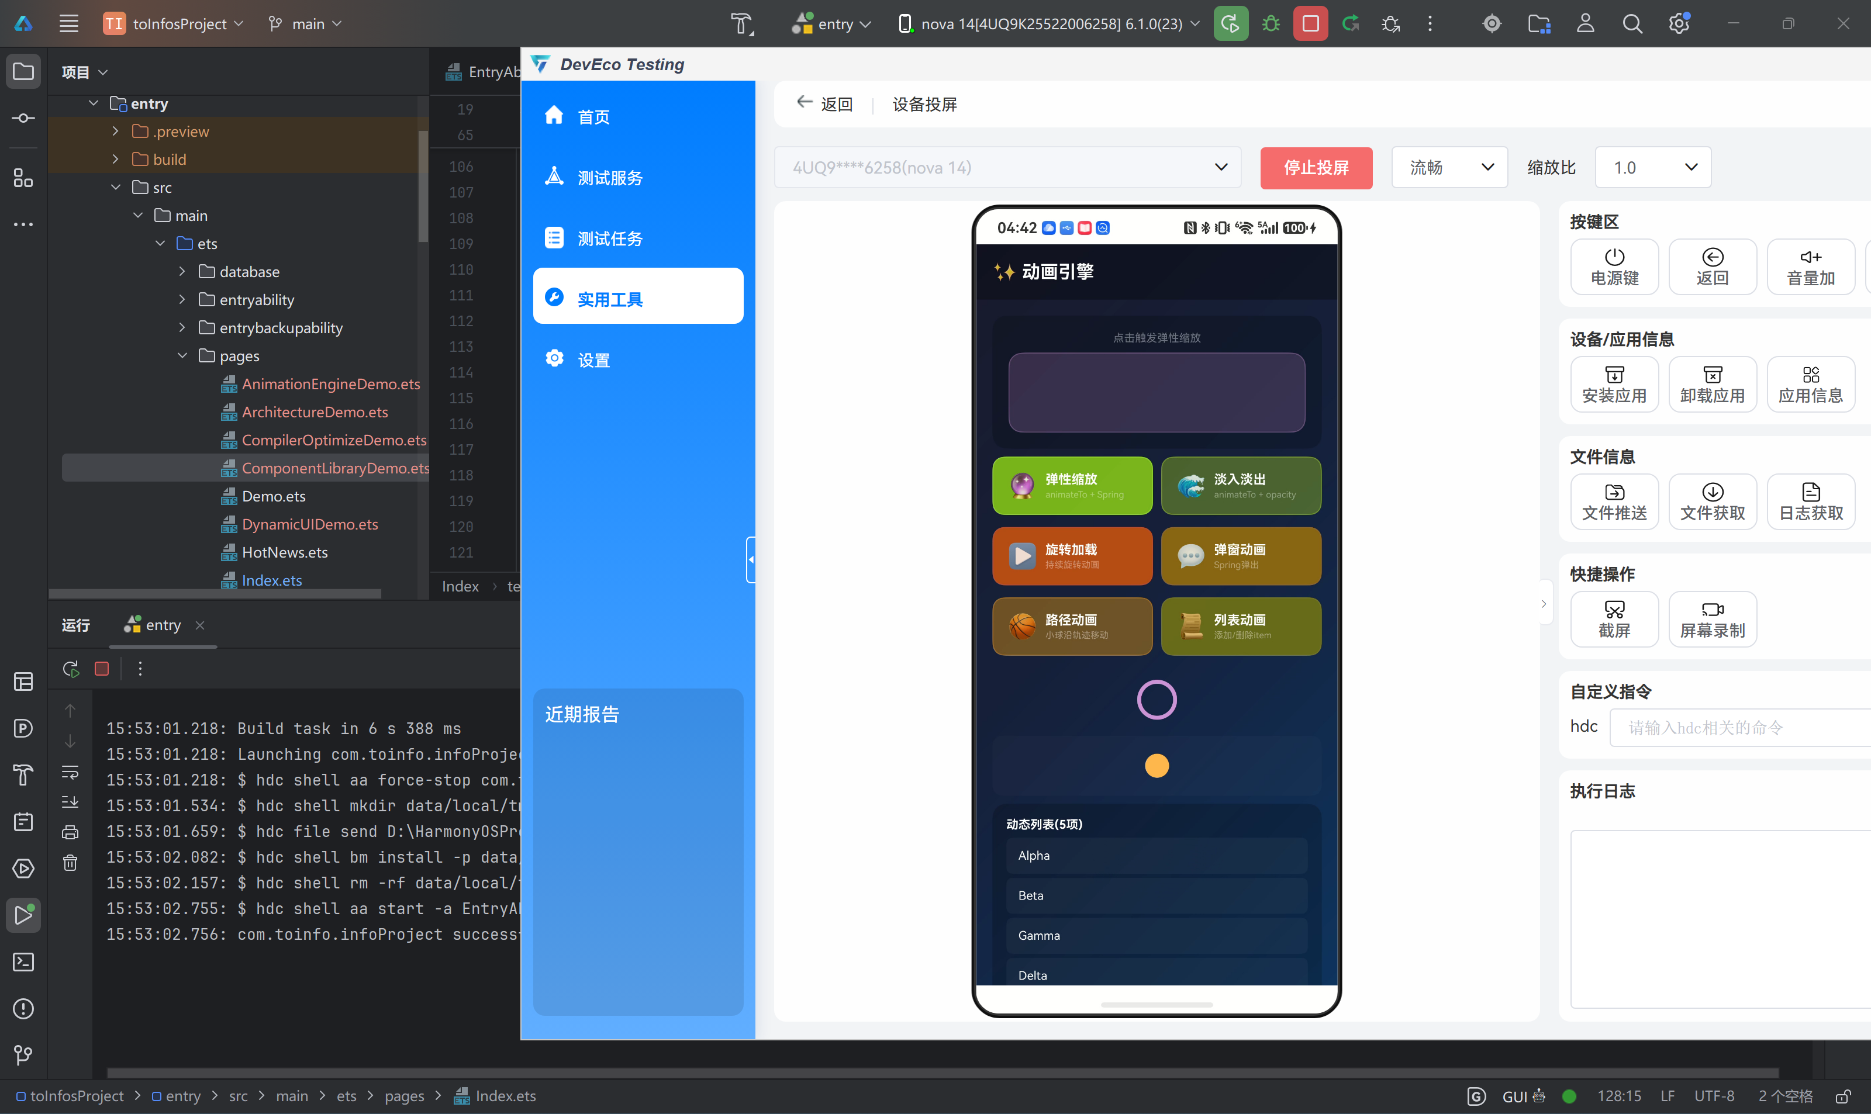Open more toolbar actions (three dots)
This screenshot has width=1871, height=1114.
1430,23
